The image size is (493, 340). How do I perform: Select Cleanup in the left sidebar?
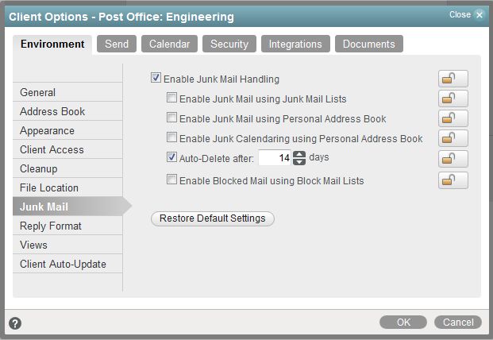click(39, 168)
